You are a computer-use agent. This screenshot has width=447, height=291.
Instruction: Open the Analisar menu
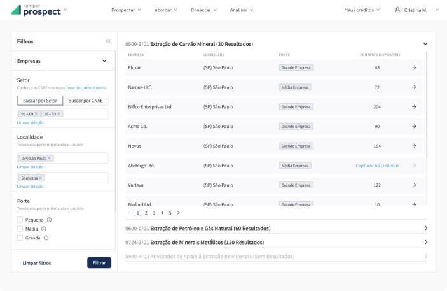tap(242, 10)
